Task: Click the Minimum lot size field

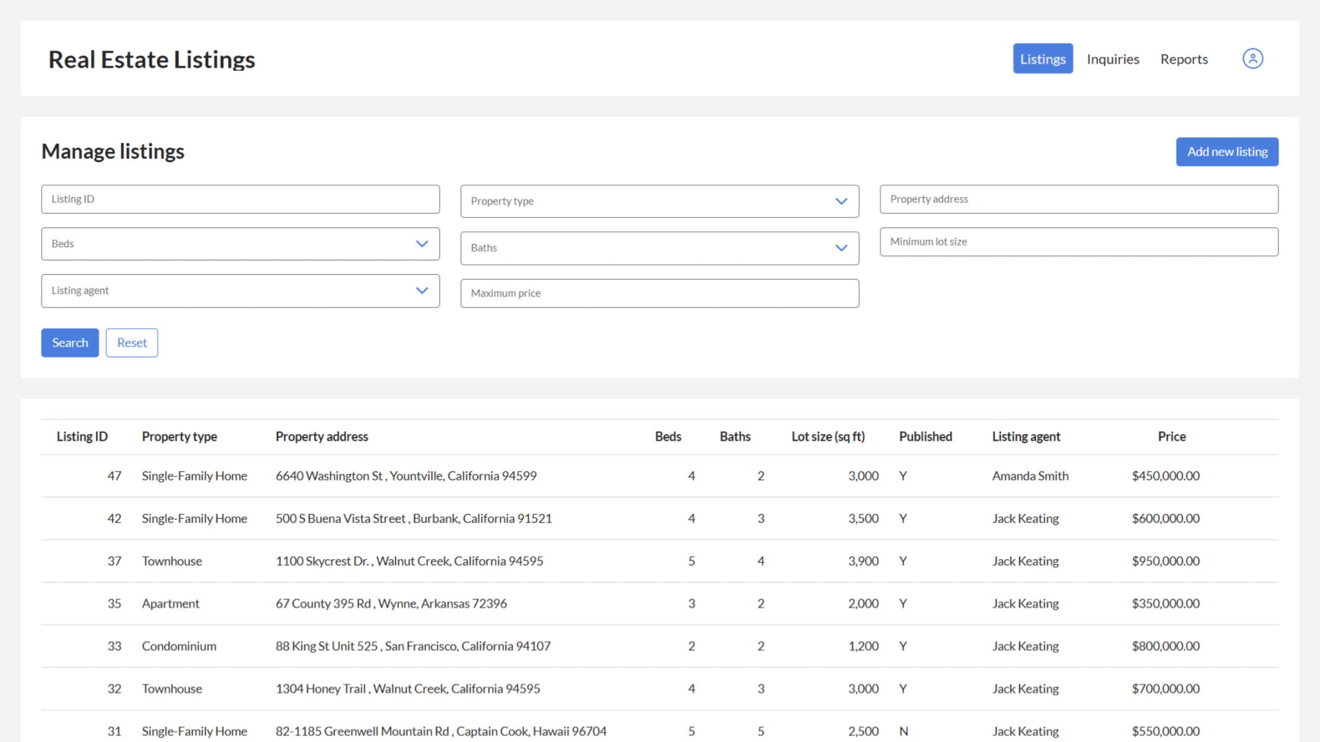Action: (1079, 242)
